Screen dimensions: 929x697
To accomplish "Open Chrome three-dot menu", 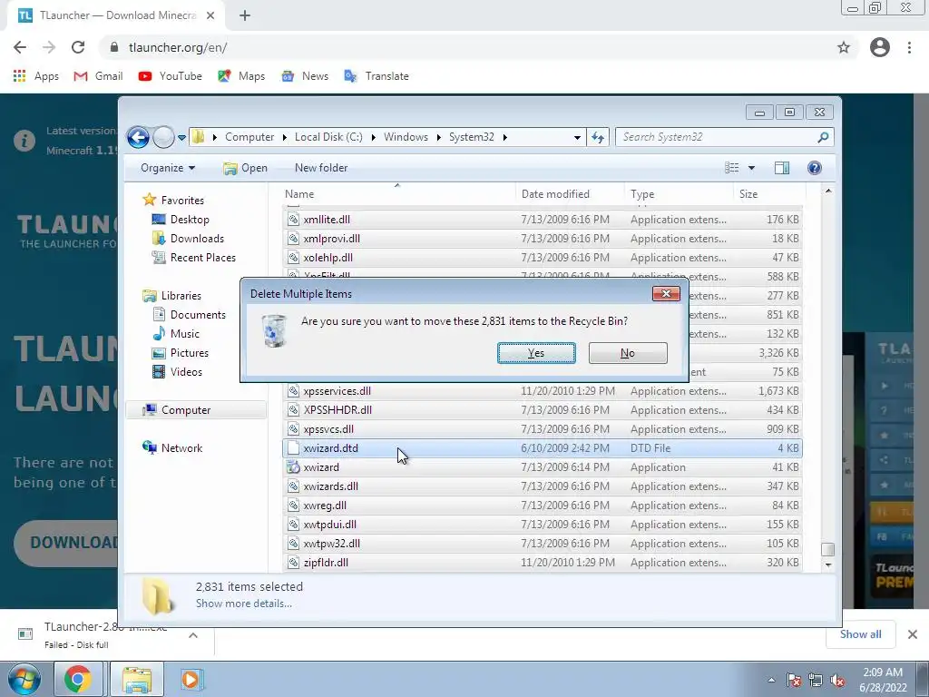I will 909,47.
